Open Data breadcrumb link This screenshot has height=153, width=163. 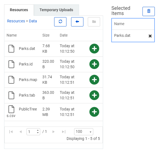33,21
